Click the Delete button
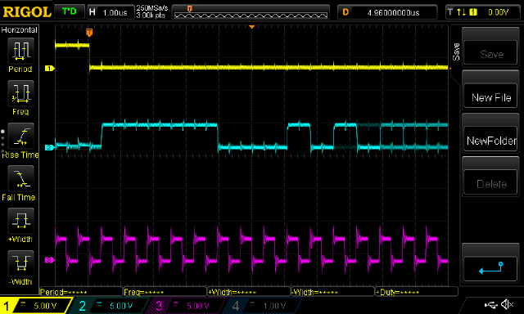Screen dimensions: 524x314 tap(490, 182)
